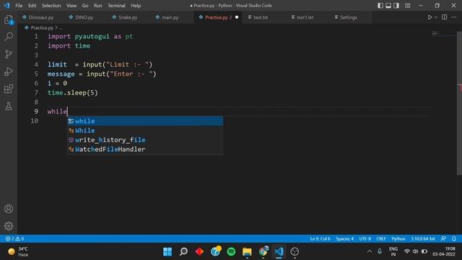Toggle the primary side bar layout

380,6
